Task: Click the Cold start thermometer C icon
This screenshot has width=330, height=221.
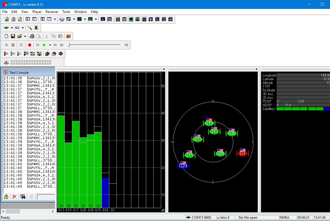Action: pos(19,53)
